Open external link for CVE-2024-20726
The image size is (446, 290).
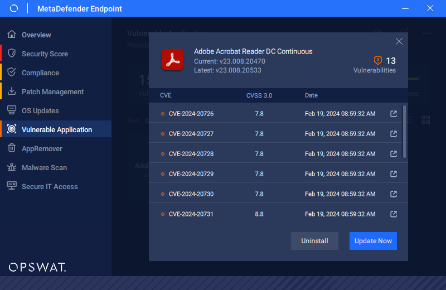(x=394, y=114)
